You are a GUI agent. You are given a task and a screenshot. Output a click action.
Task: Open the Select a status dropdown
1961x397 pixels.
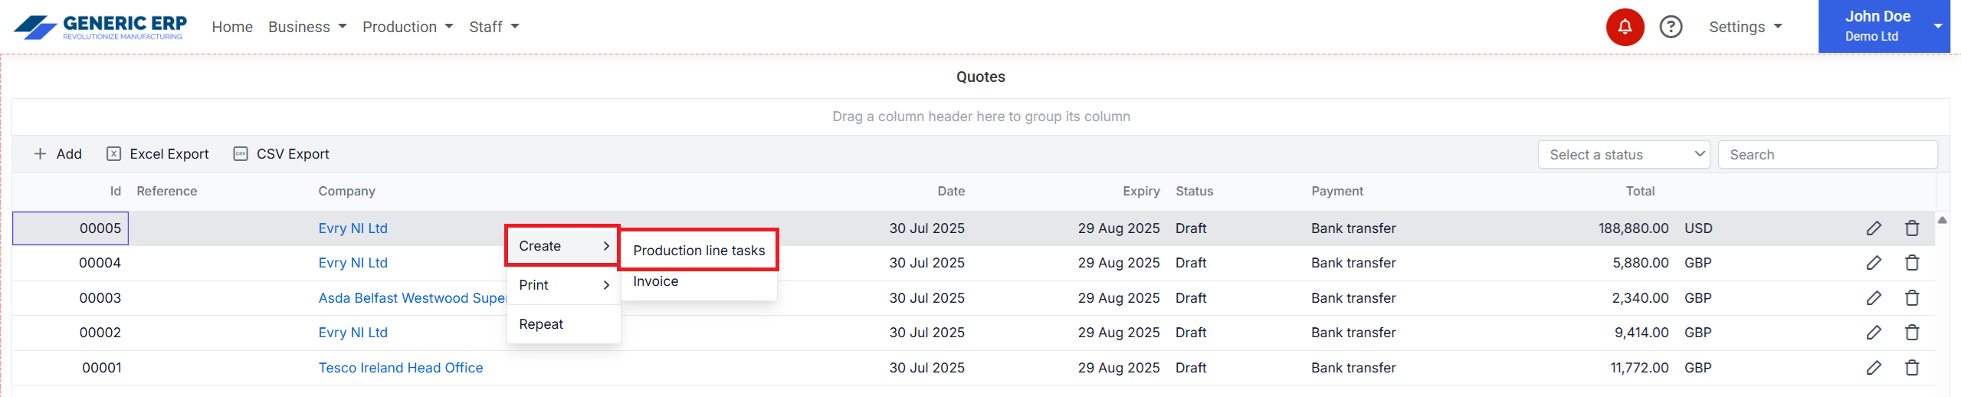coord(1622,155)
